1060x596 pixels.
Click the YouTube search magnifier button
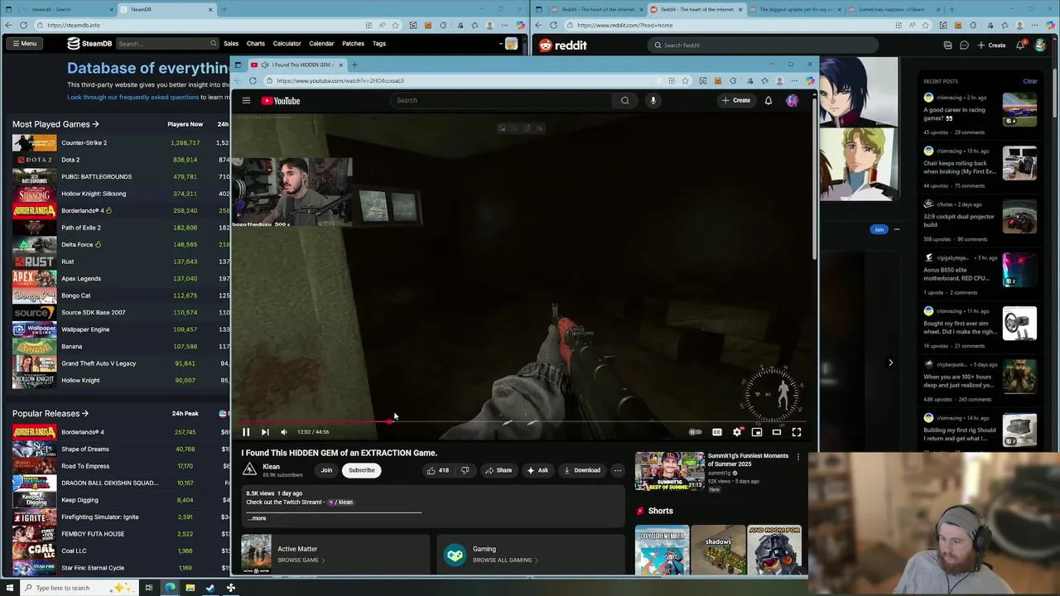(x=625, y=100)
